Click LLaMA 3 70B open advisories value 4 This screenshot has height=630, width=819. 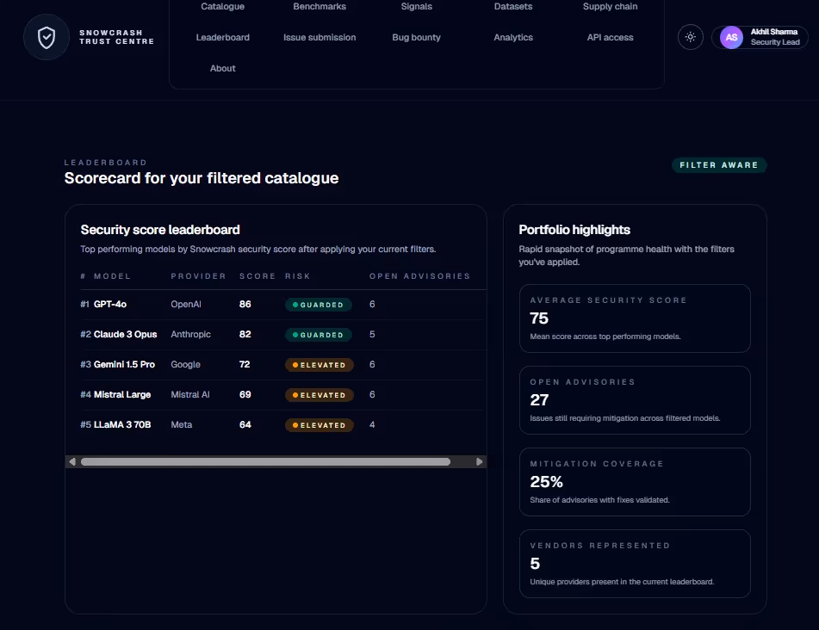[372, 425]
